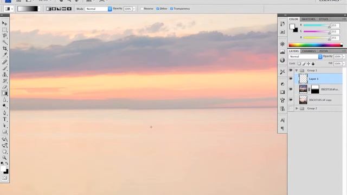Select the Blur tool
Image resolution: width=347 pixels, height=195 pixels.
pyautogui.click(x=4, y=100)
